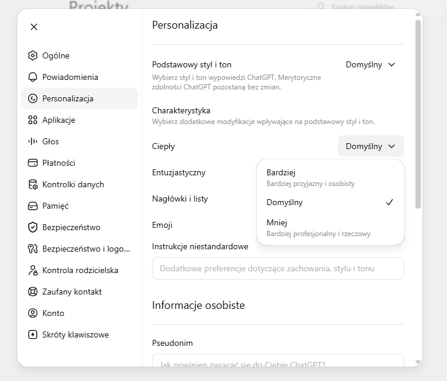The image size is (447, 381).
Task: Click the Ciepły label
Action: click(x=163, y=147)
